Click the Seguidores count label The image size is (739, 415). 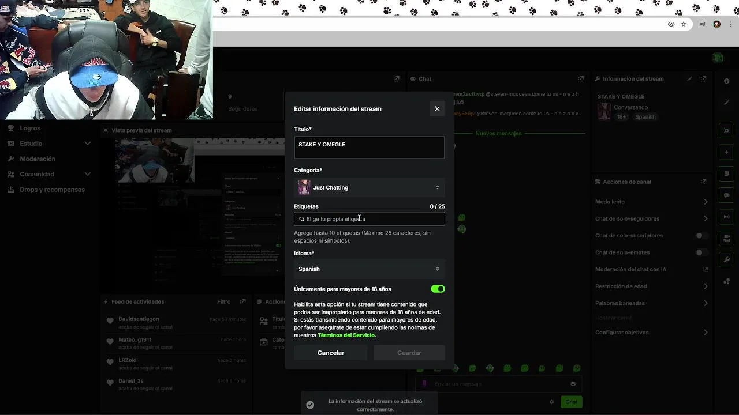tap(242, 108)
